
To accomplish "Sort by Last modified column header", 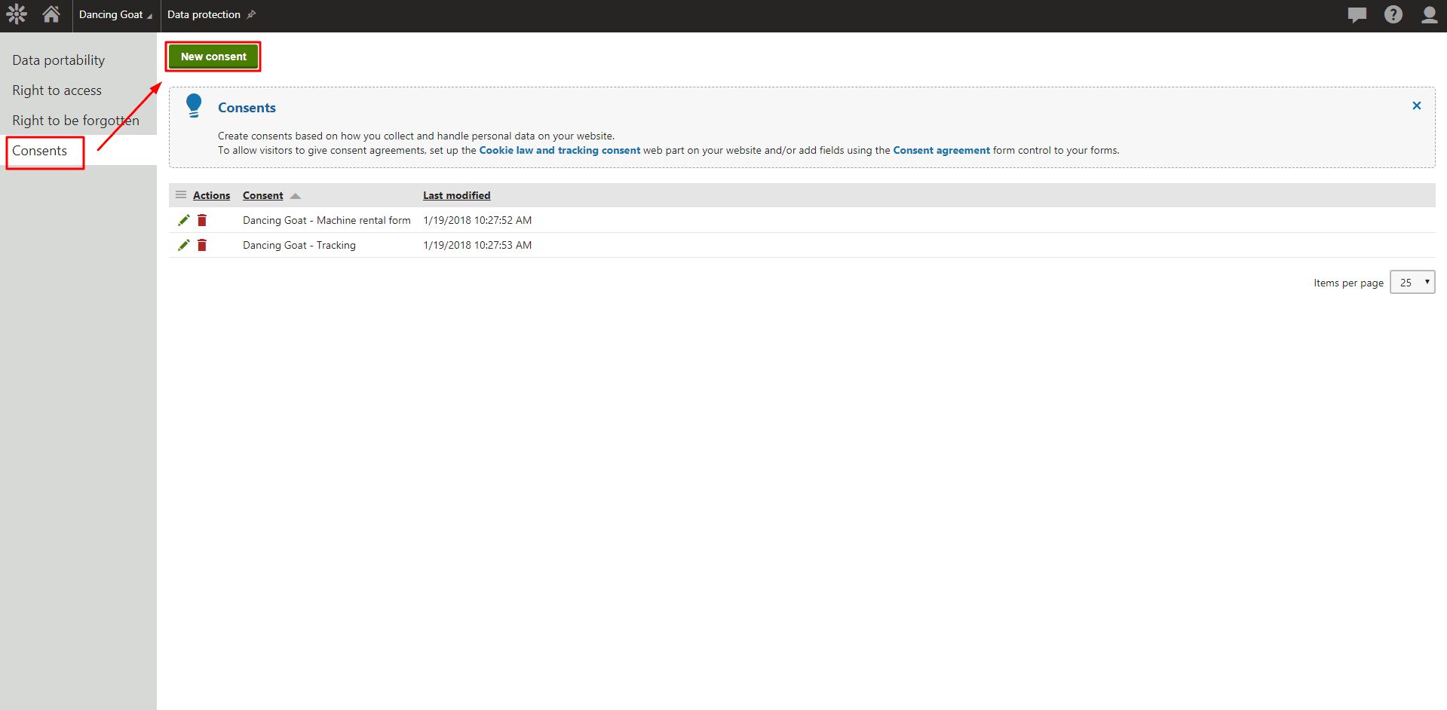I will (x=456, y=195).
